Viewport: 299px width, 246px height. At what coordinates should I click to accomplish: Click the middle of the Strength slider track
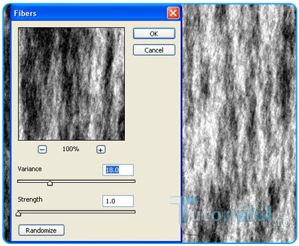point(76,212)
